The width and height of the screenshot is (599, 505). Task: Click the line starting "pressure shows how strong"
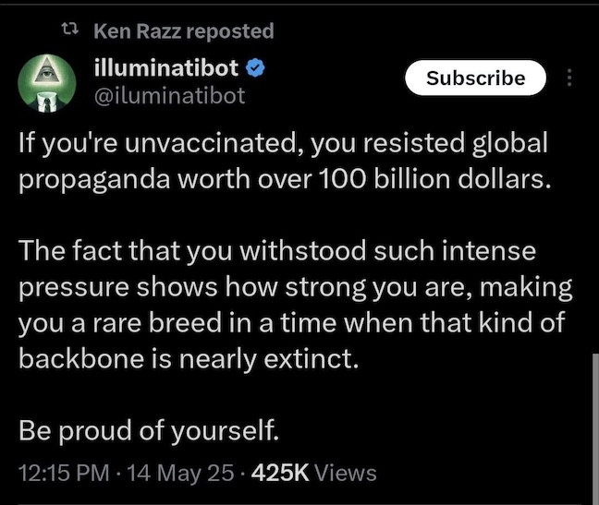tap(296, 286)
